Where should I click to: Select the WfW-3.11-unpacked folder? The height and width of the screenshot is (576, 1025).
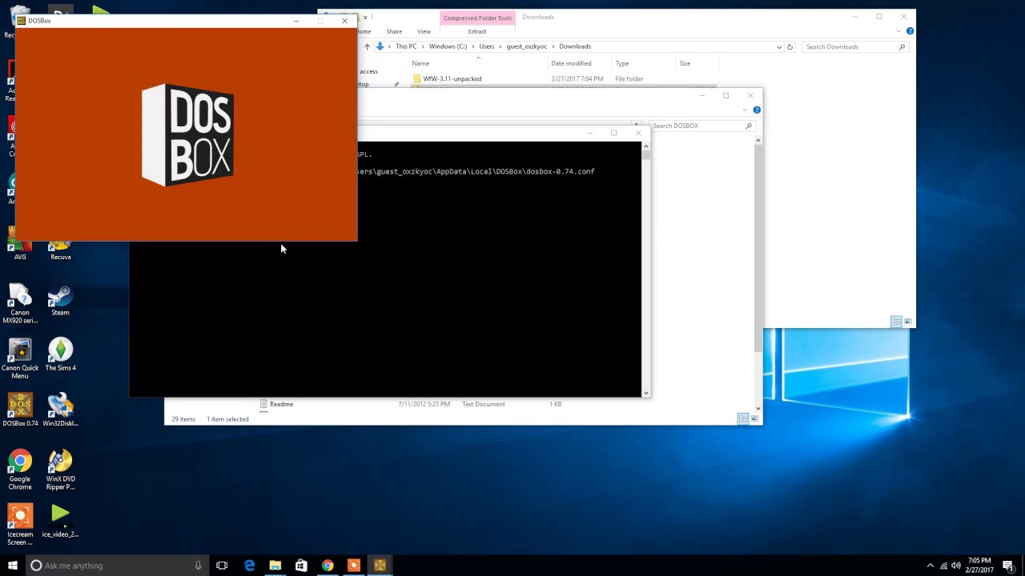[452, 78]
